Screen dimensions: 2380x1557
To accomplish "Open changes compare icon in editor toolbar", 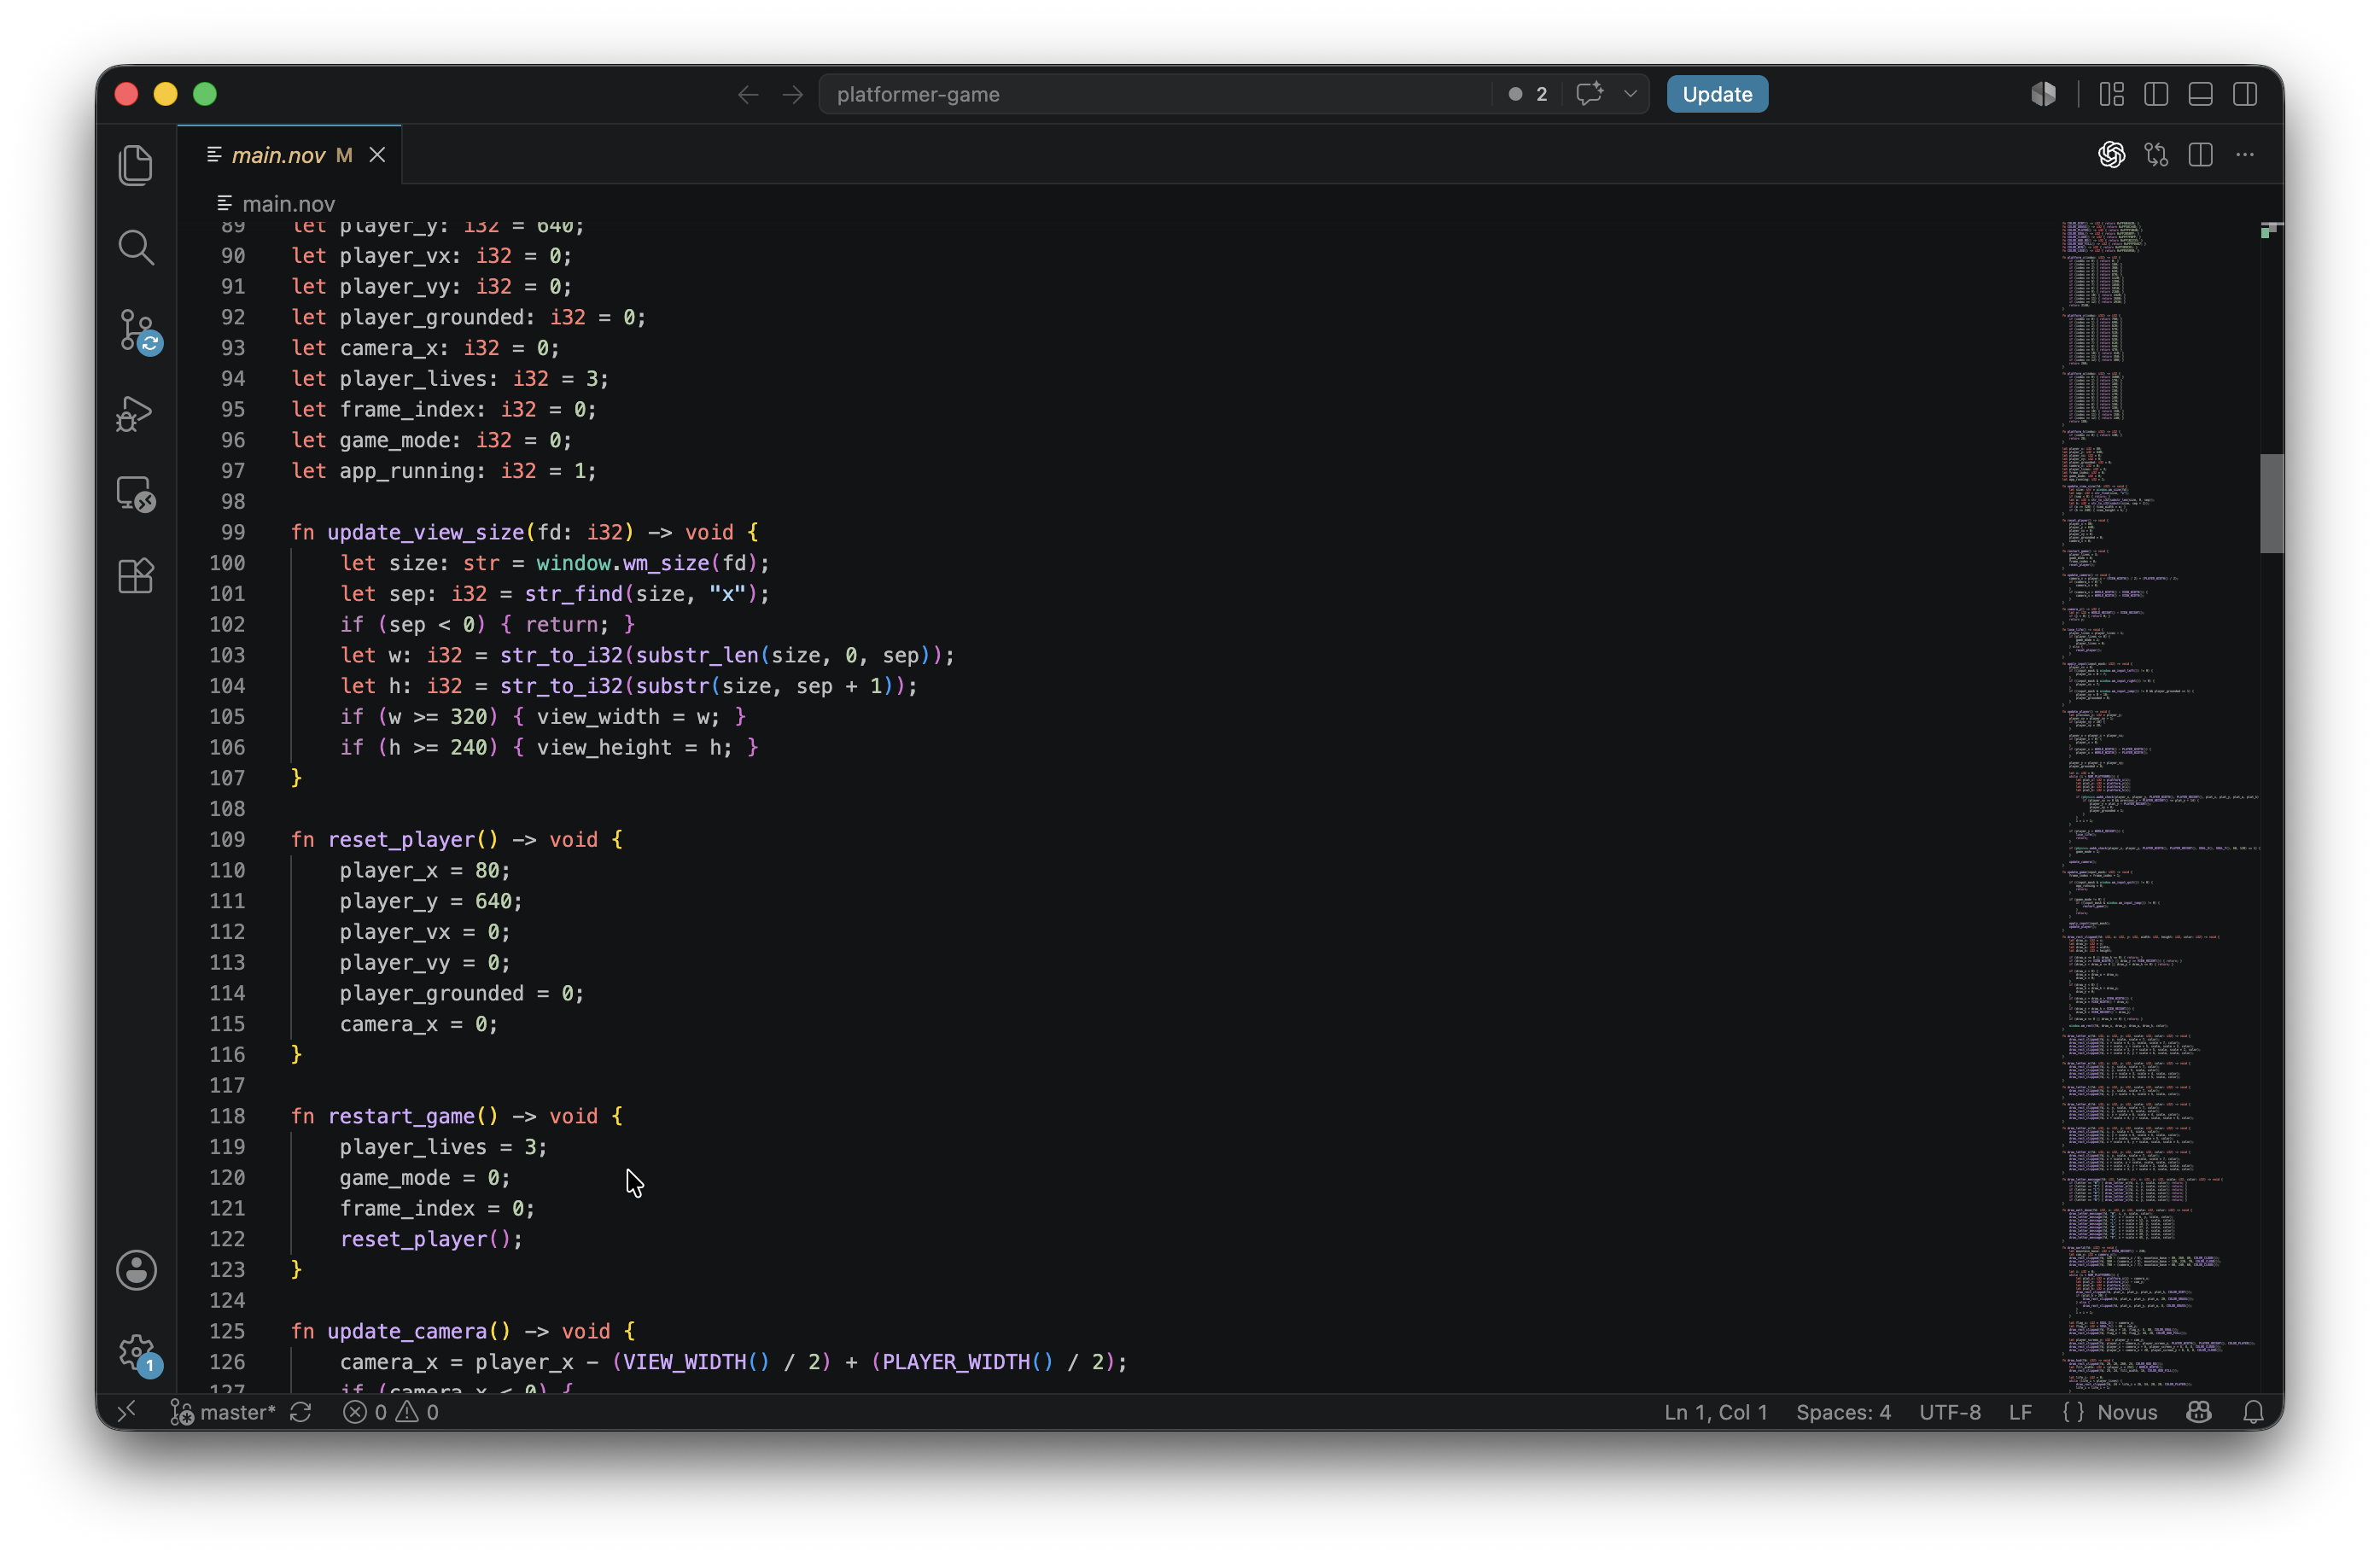I will coord(2156,154).
